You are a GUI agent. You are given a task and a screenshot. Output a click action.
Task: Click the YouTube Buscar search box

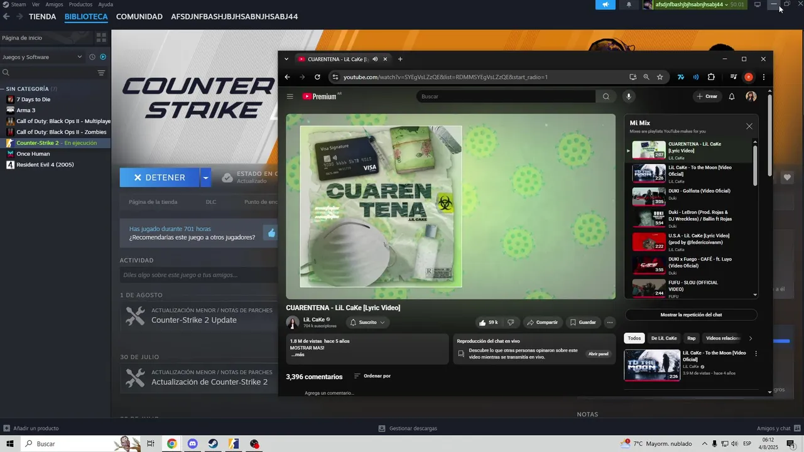(506, 97)
